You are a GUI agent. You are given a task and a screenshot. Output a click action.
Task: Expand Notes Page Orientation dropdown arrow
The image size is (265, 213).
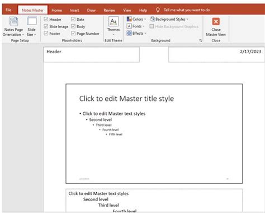coord(23,35)
